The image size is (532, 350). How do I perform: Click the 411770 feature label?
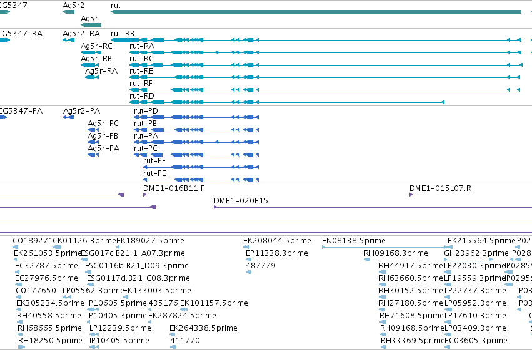(185, 341)
